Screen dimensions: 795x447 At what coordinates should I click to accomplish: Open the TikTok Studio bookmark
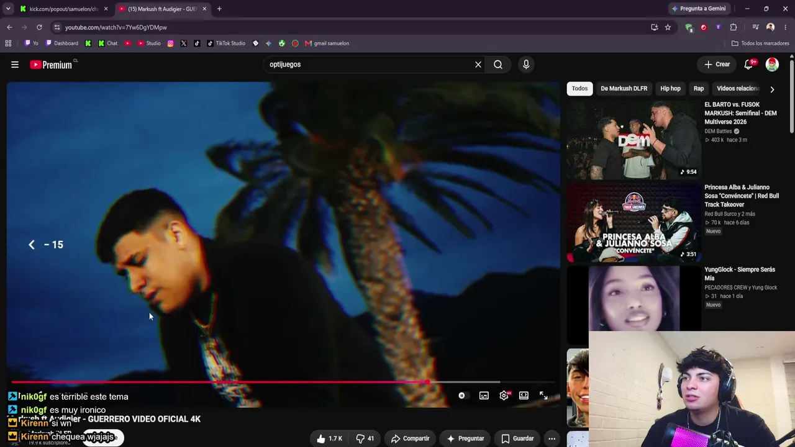[x=226, y=43]
